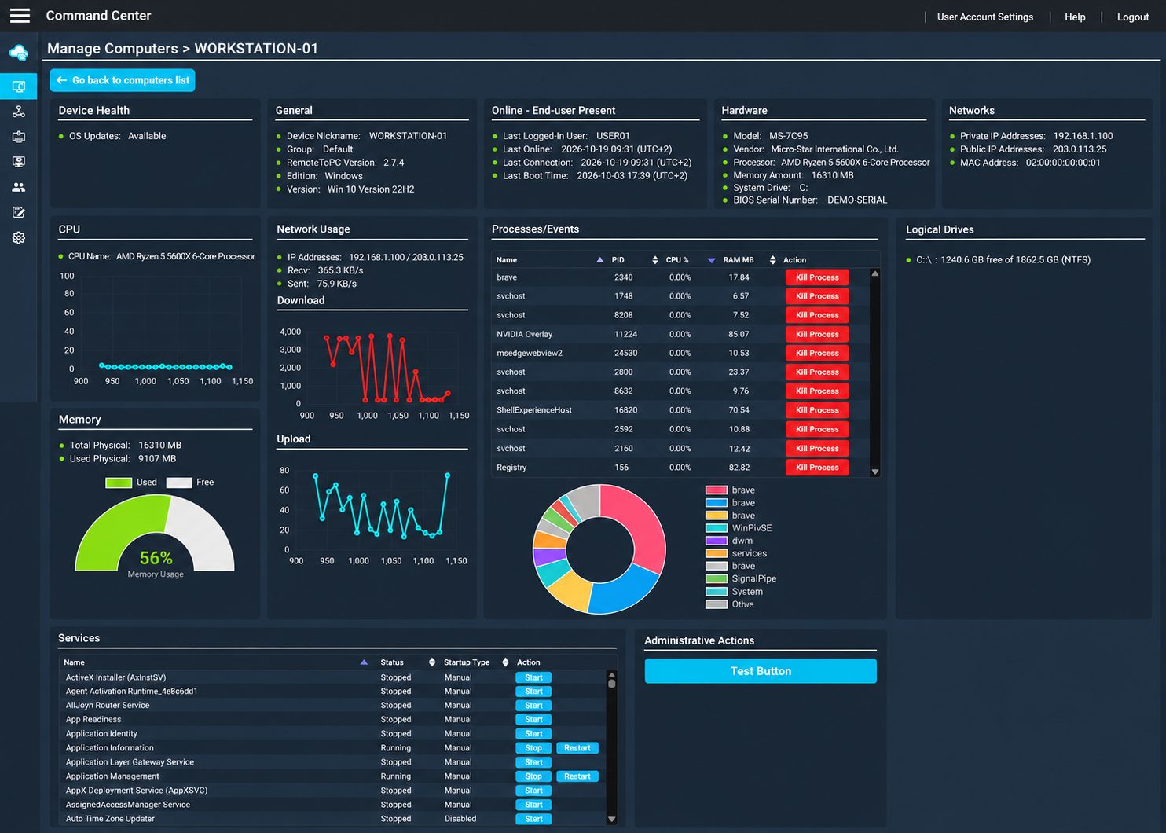1166x833 pixels.
Task: Click the 'DEMO-SERIAL' BIOS serial value
Action: 857,200
